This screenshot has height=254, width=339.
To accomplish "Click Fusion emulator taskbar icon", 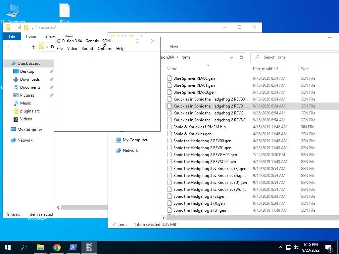I will 89,247.
